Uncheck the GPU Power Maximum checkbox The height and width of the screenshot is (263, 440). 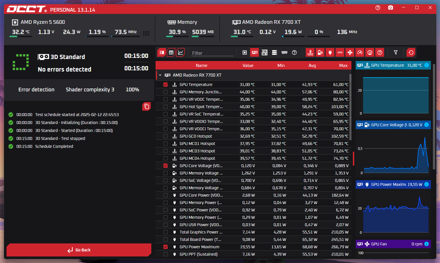point(165,247)
